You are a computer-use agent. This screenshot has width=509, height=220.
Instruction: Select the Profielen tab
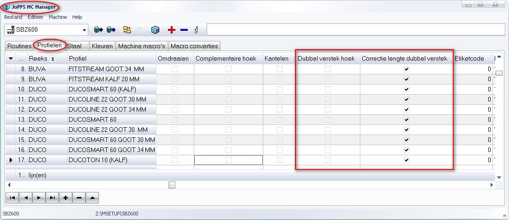[49, 45]
